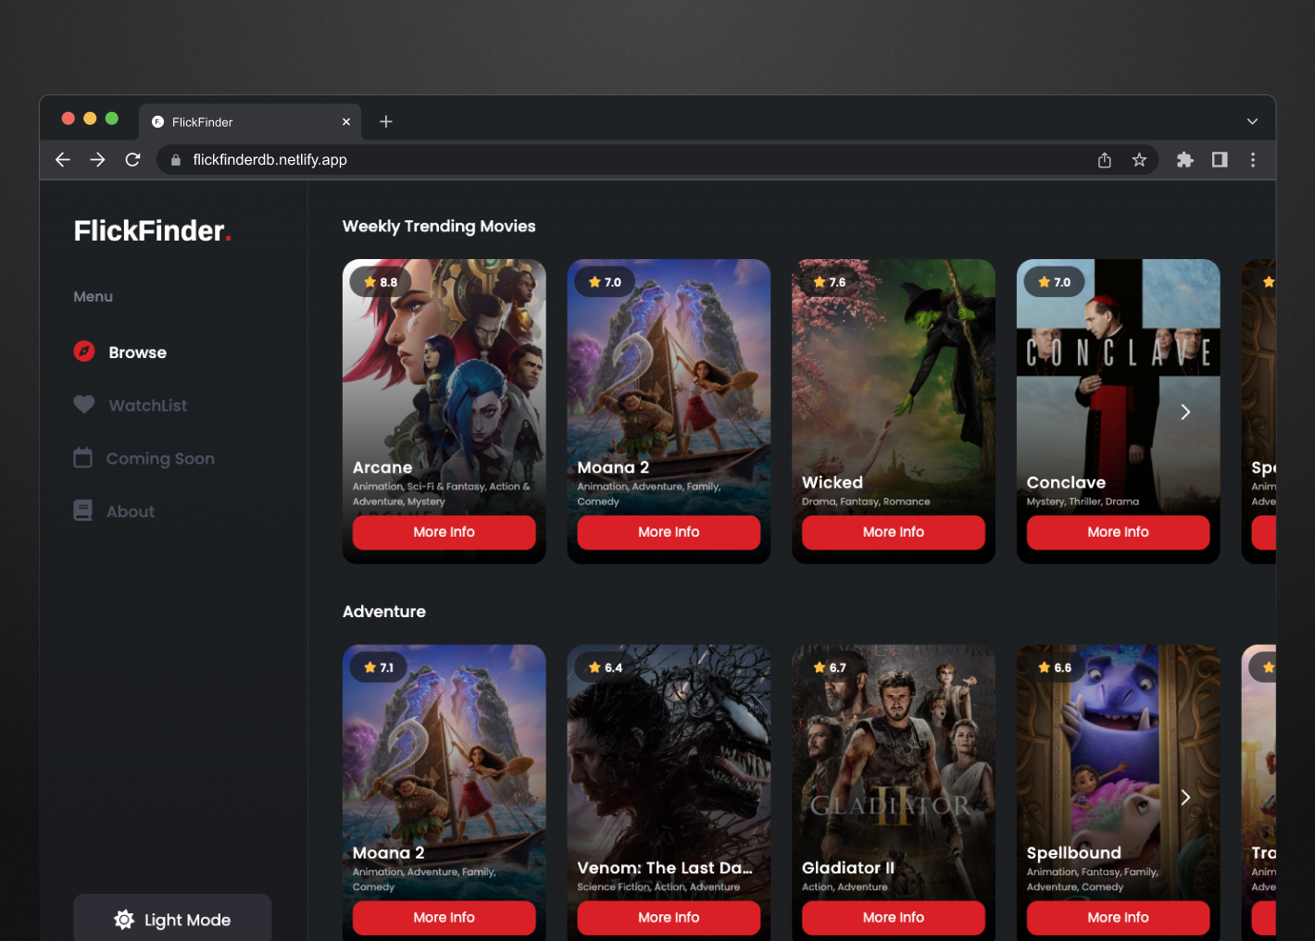
Task: Click the 7.1 rating badge on Adventure Moana 2
Action: tap(379, 667)
